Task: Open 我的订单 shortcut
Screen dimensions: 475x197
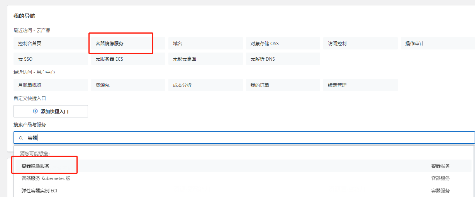Action: (283, 85)
